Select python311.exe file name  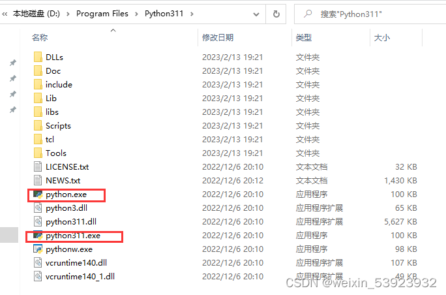[x=73, y=236]
